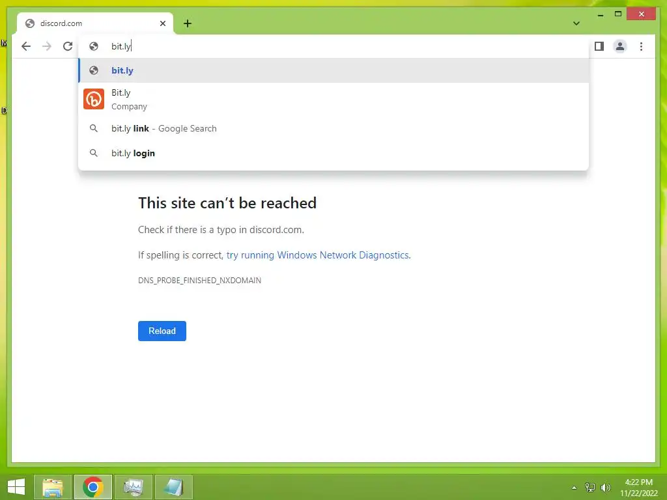667x500 pixels.
Task: Click the magnifier icon beside 'bit.ly link'
Action: tap(94, 128)
